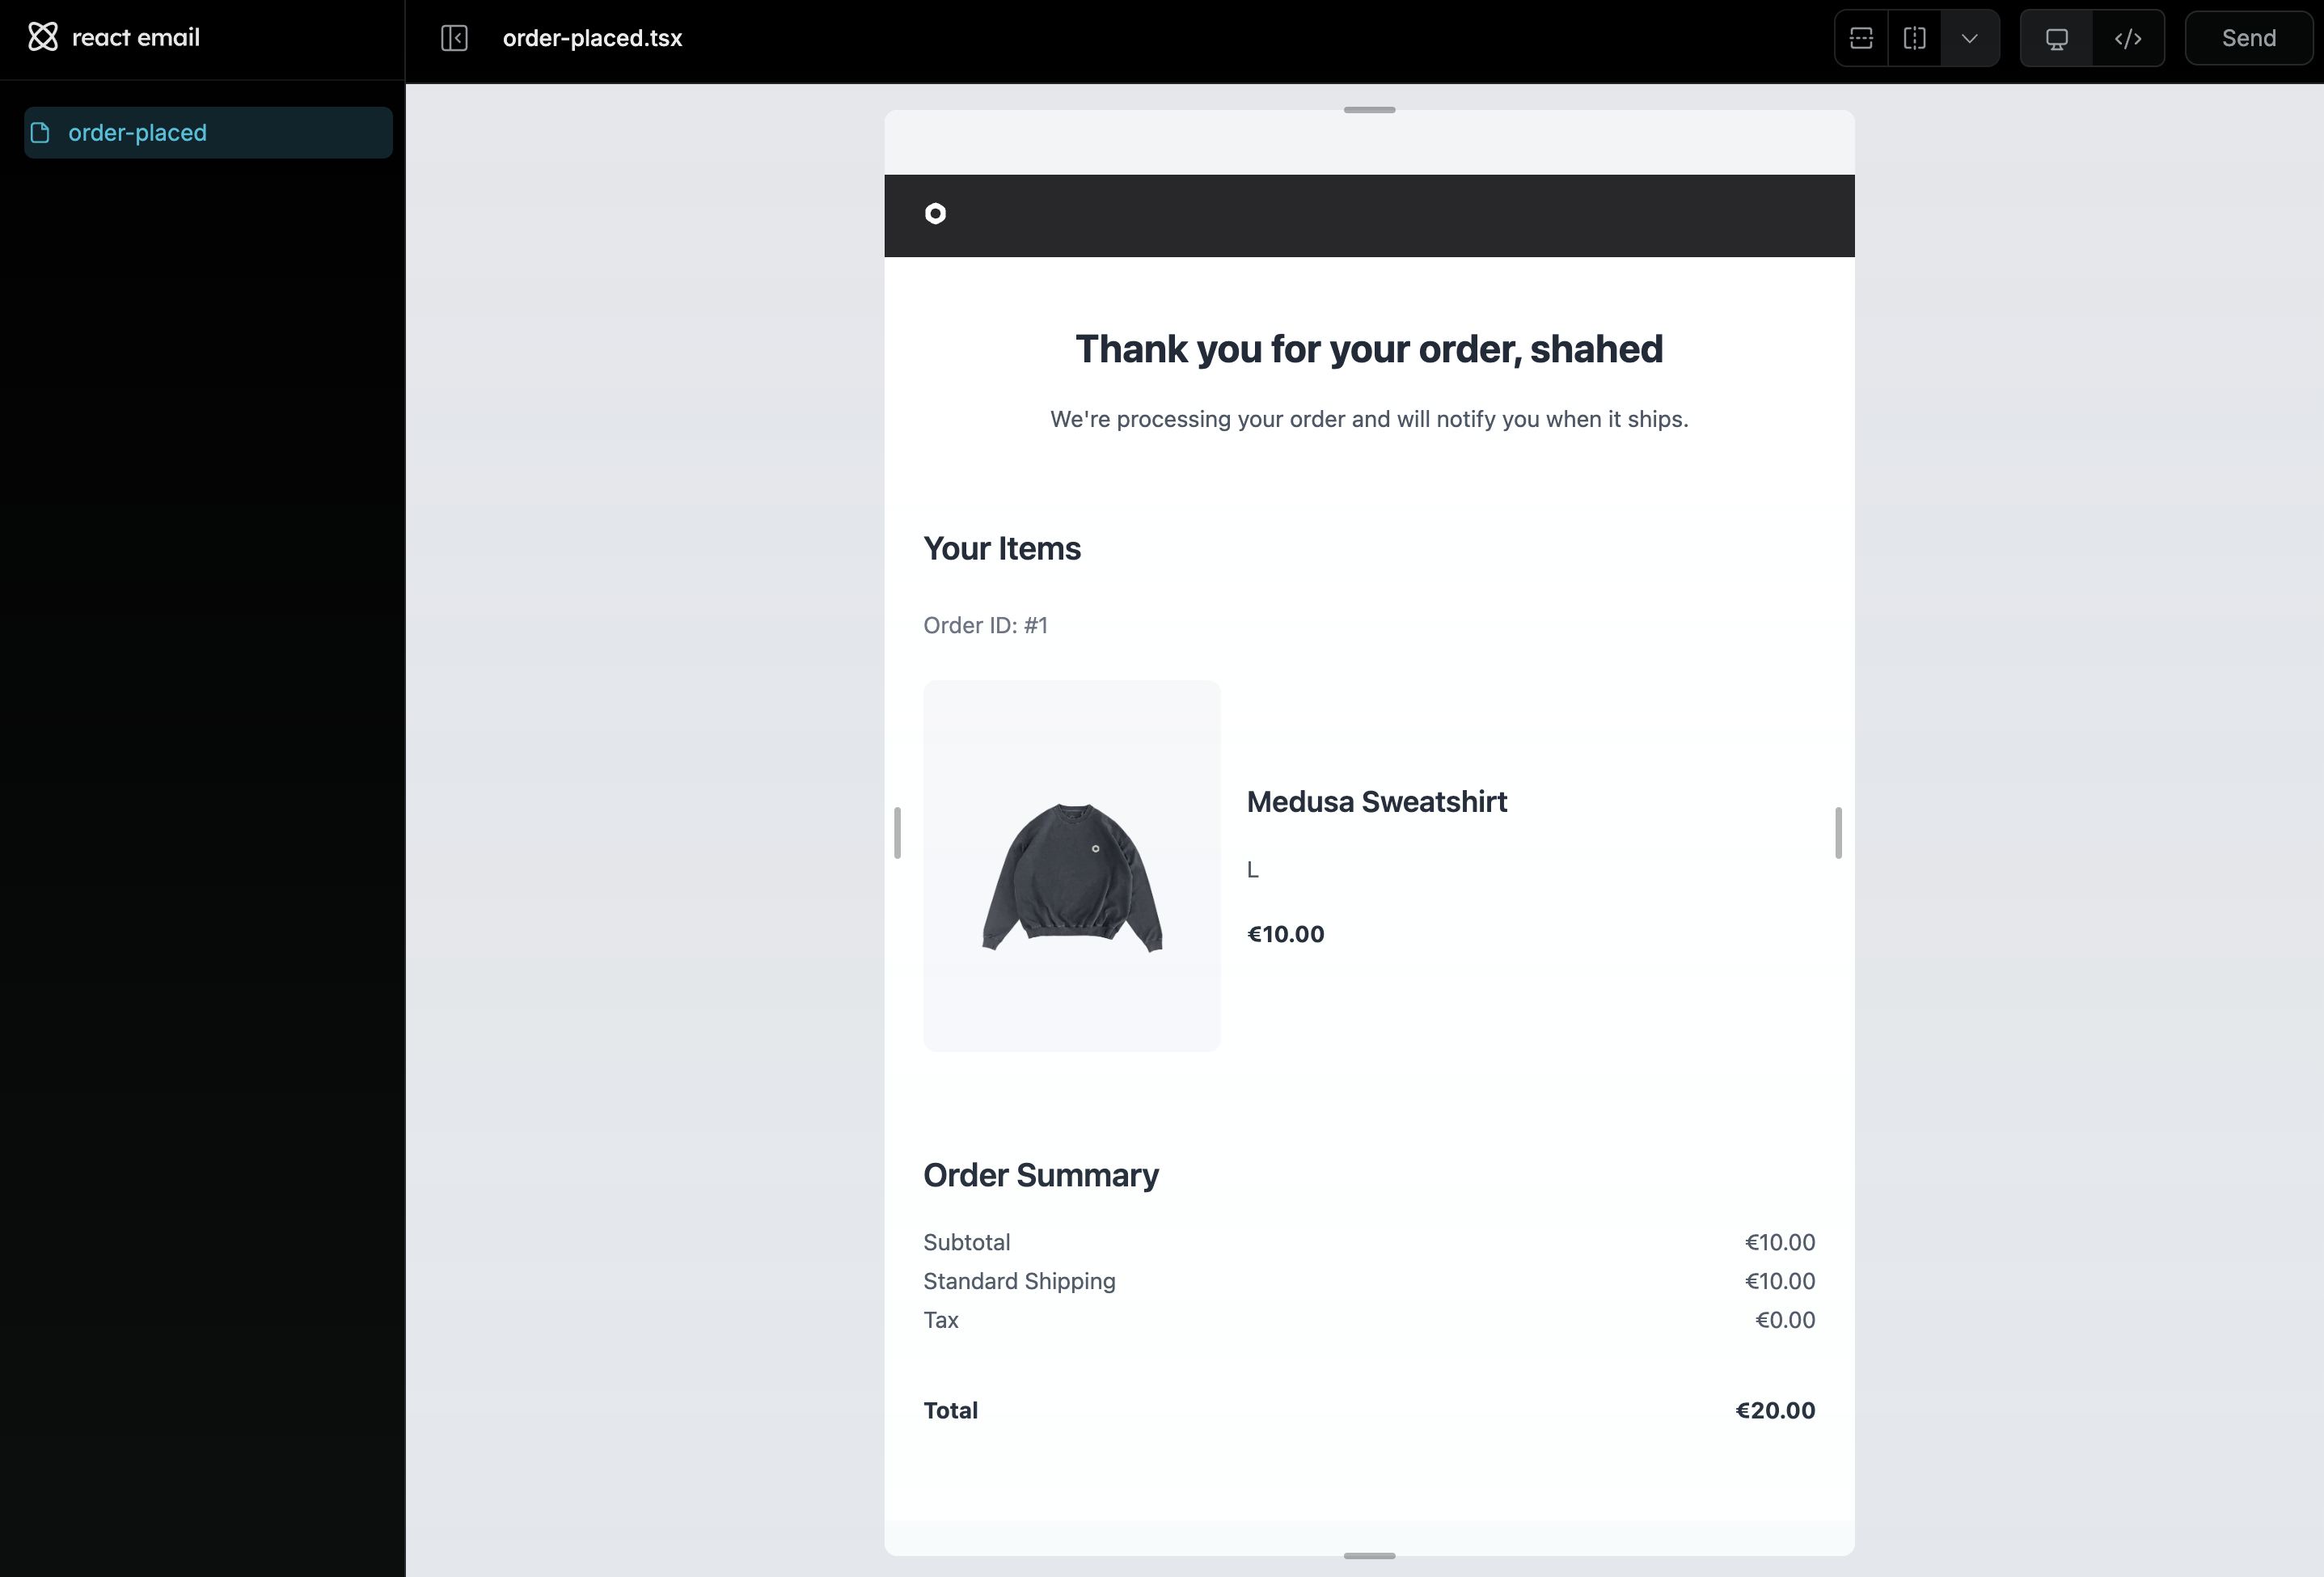Screen dimensions: 2324x1577
Task: Click the circular logo in the email header
Action: click(935, 214)
